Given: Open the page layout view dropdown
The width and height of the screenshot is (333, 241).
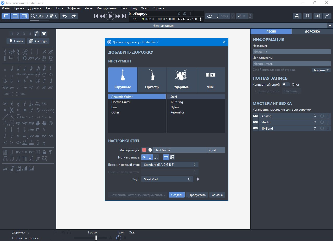Looking at the screenshot, I should click(54, 16).
